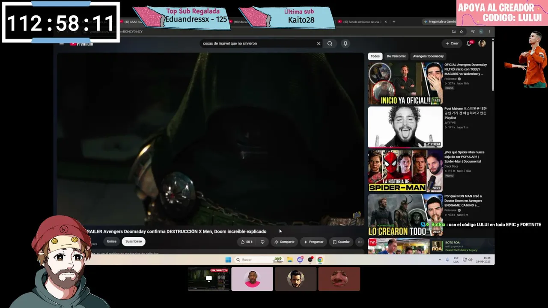Open the Windows Start menu

pos(228,260)
